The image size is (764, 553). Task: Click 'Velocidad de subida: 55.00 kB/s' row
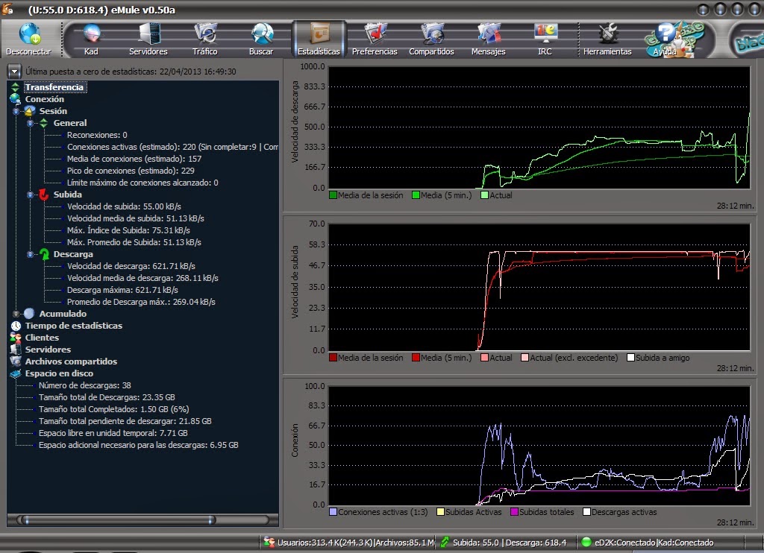click(x=124, y=206)
